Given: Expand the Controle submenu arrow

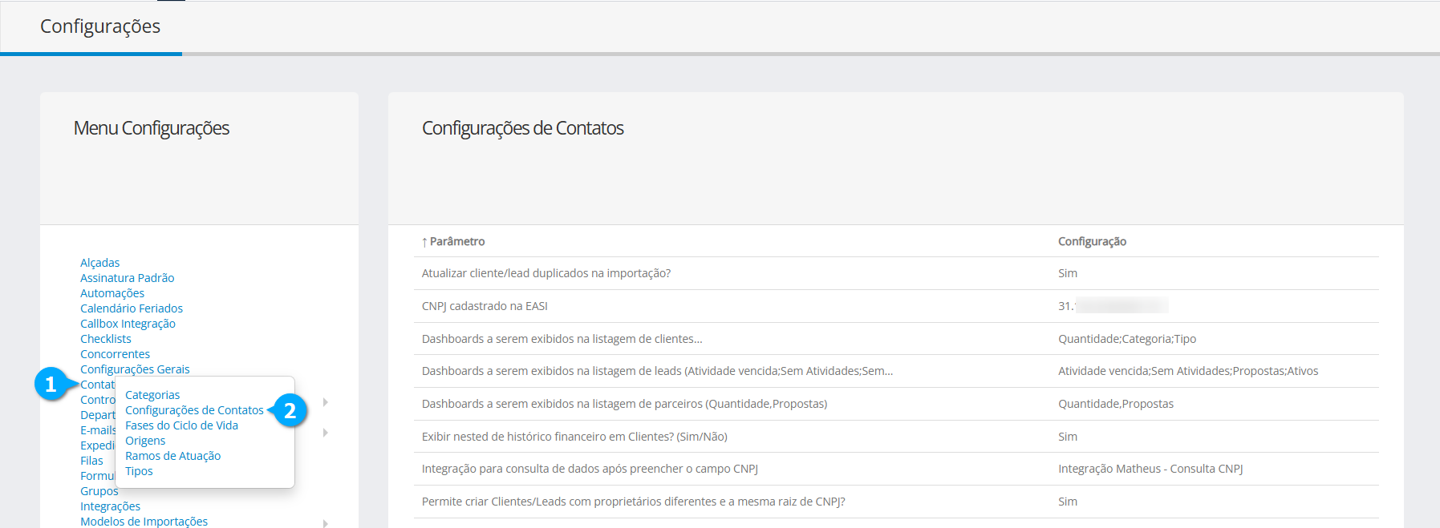Looking at the screenshot, I should pos(325,402).
